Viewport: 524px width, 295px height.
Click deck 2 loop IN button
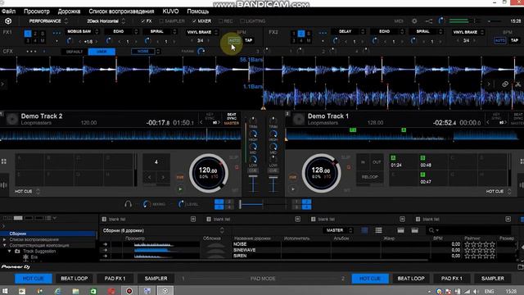point(363,162)
